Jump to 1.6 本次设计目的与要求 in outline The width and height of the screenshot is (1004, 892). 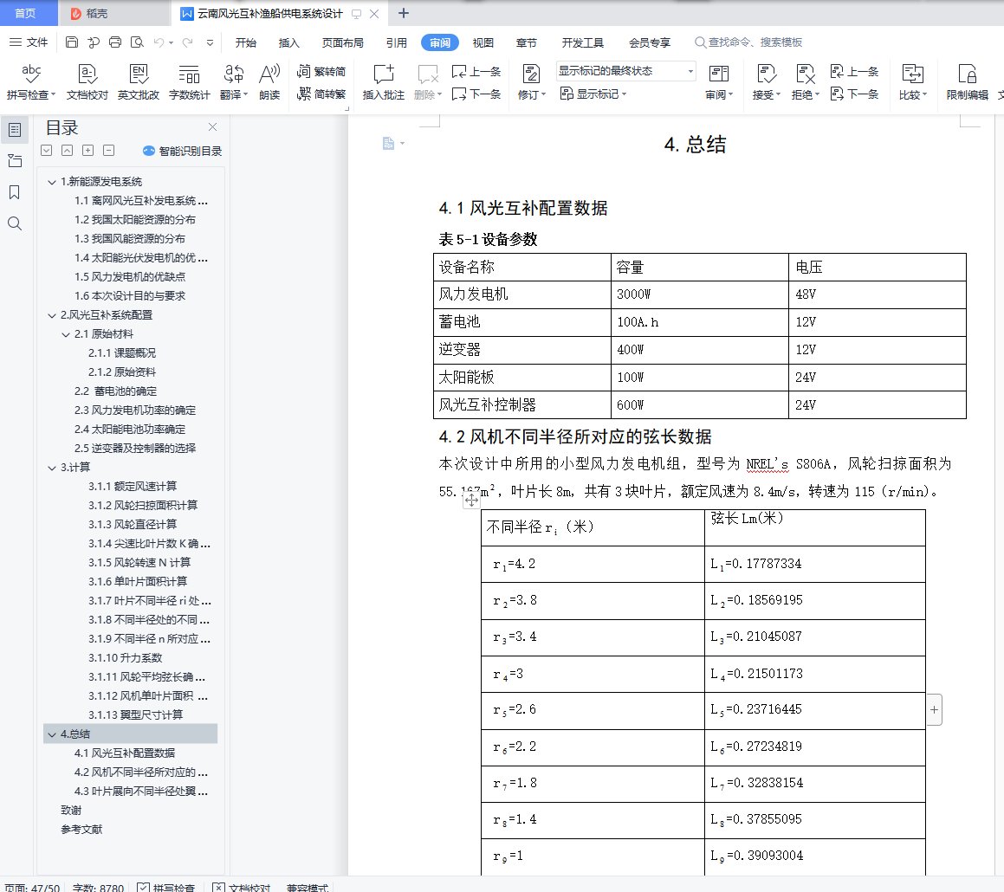pos(130,296)
